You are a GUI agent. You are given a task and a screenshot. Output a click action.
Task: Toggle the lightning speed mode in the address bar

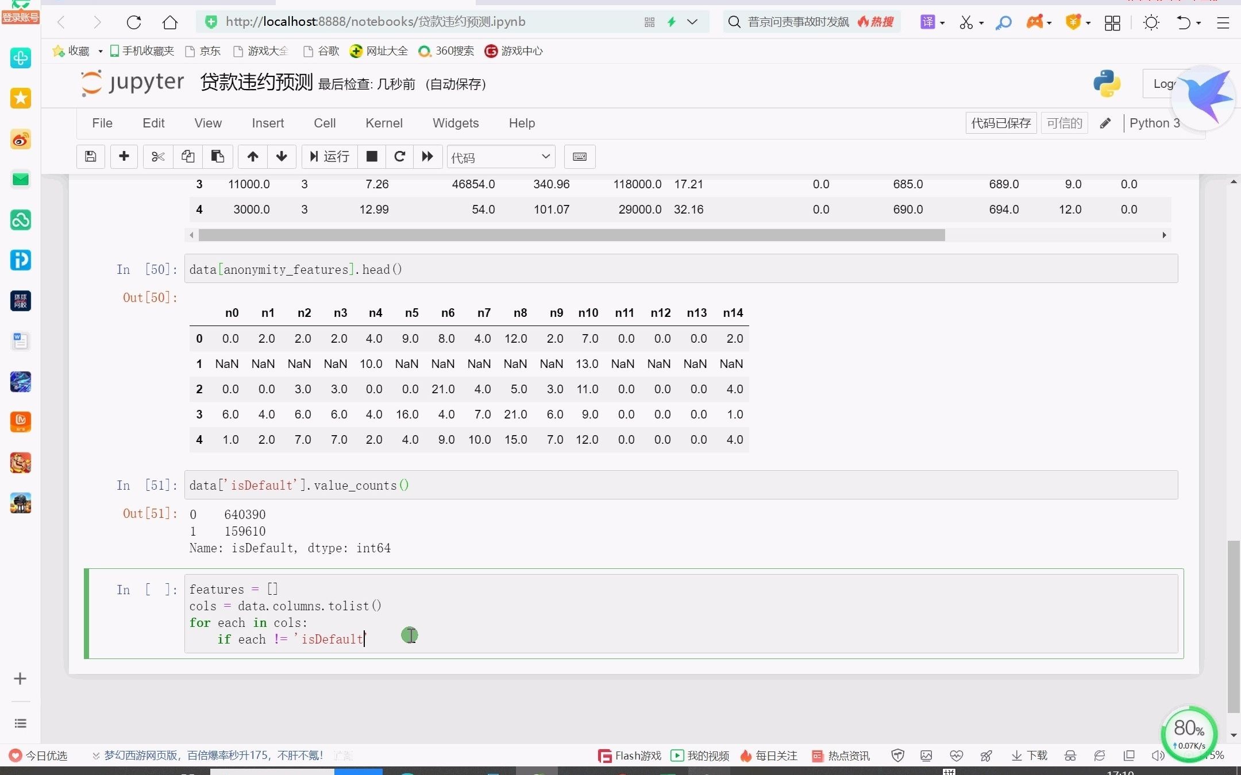pos(670,22)
